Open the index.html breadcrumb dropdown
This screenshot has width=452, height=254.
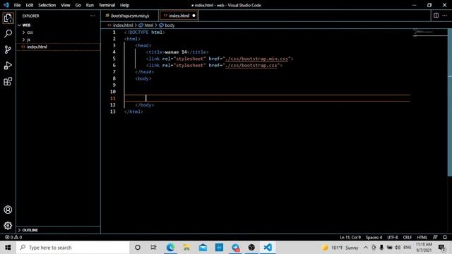(x=120, y=25)
